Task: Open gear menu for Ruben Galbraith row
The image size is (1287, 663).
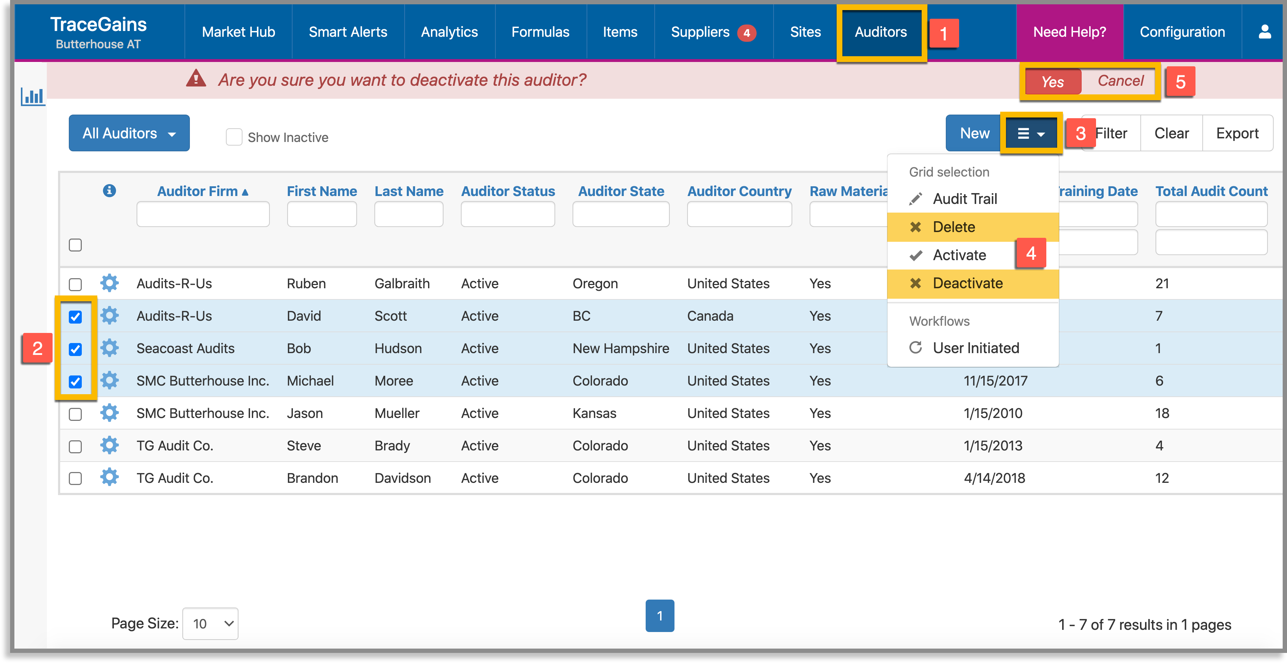Action: (x=110, y=283)
